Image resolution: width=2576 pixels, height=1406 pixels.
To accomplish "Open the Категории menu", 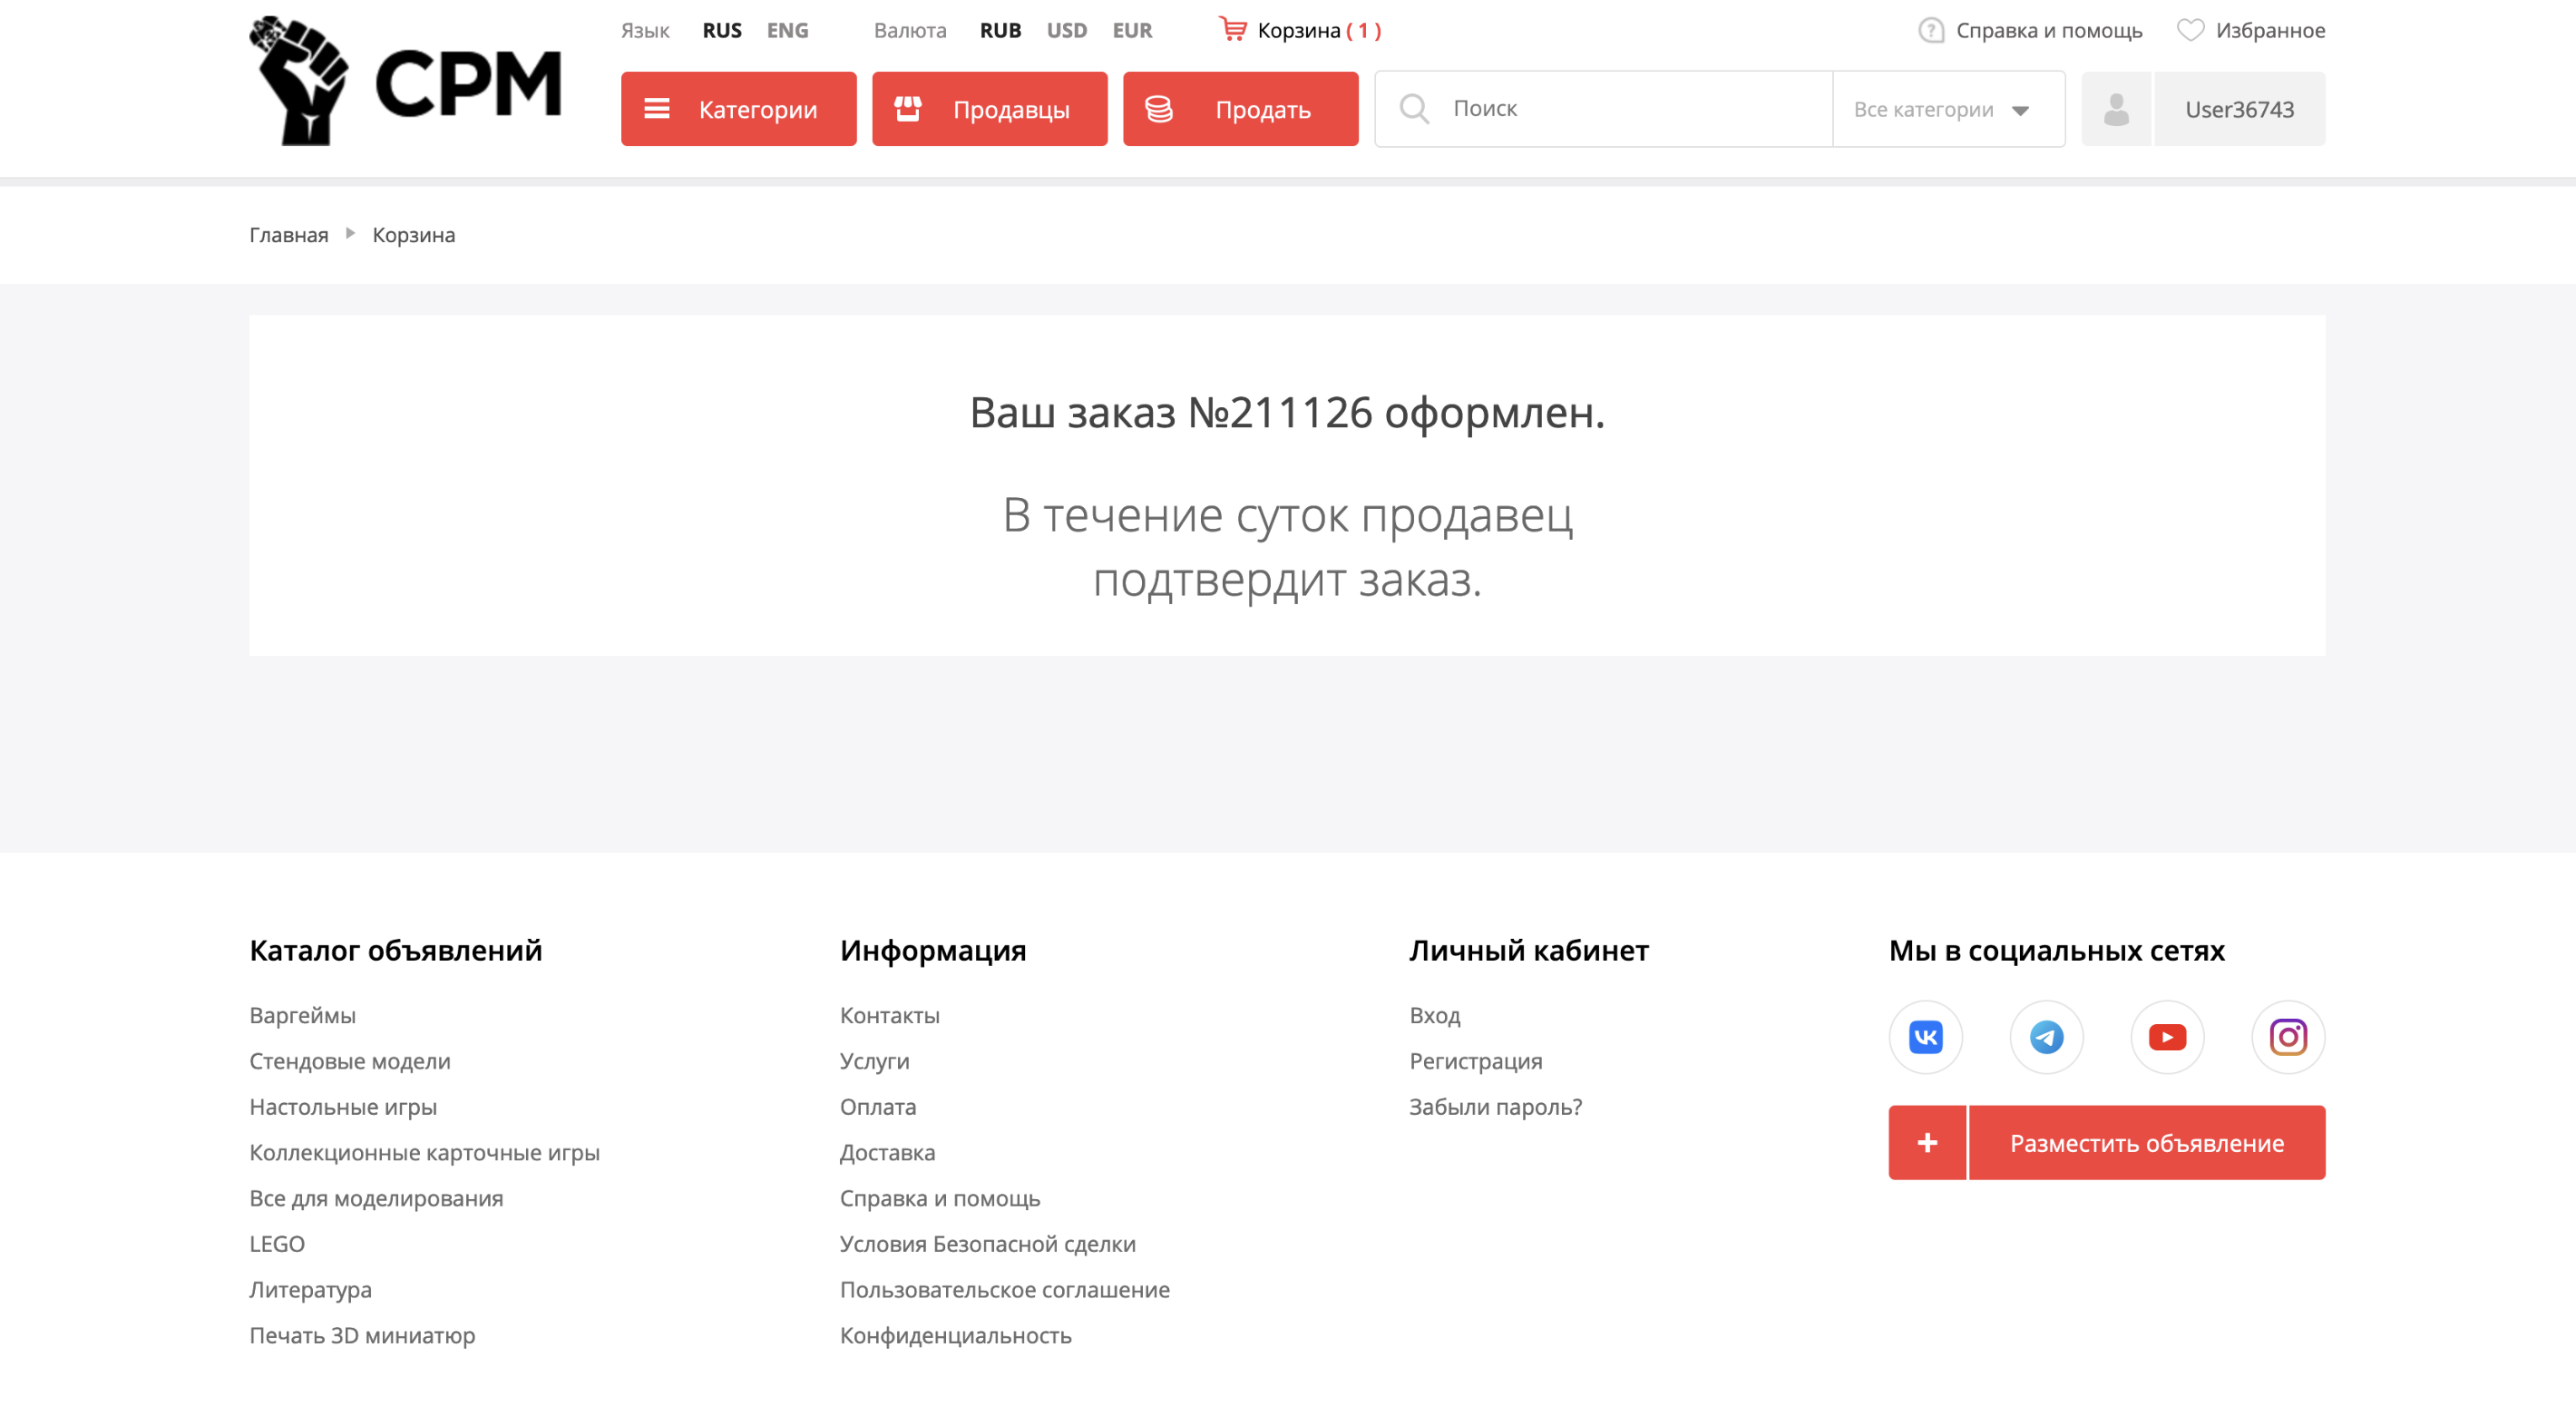I will [738, 109].
